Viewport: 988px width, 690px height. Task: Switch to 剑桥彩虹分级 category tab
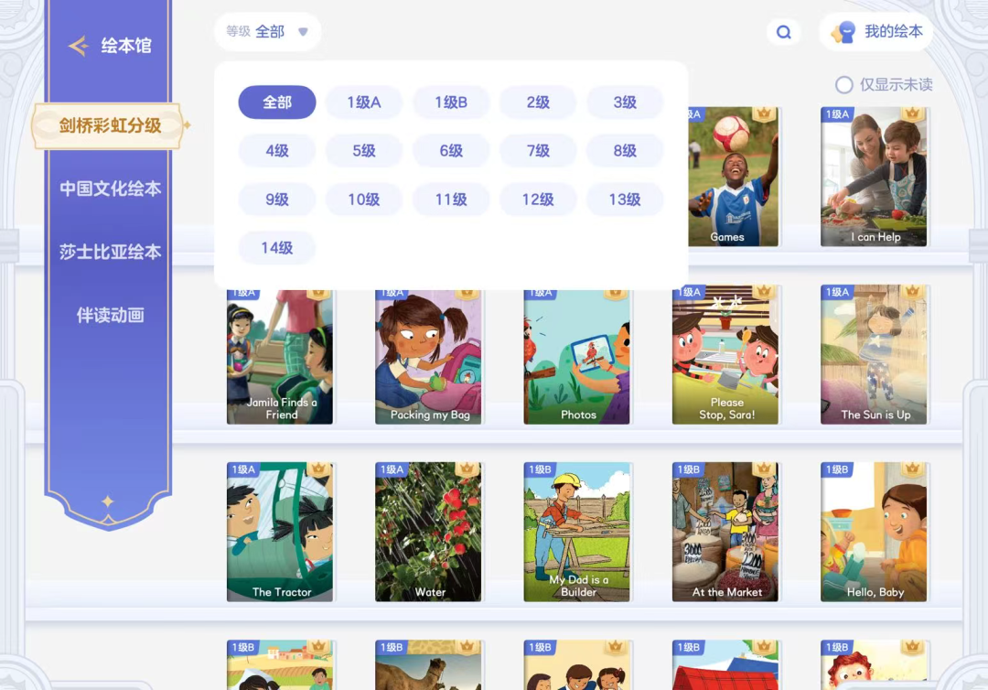108,126
